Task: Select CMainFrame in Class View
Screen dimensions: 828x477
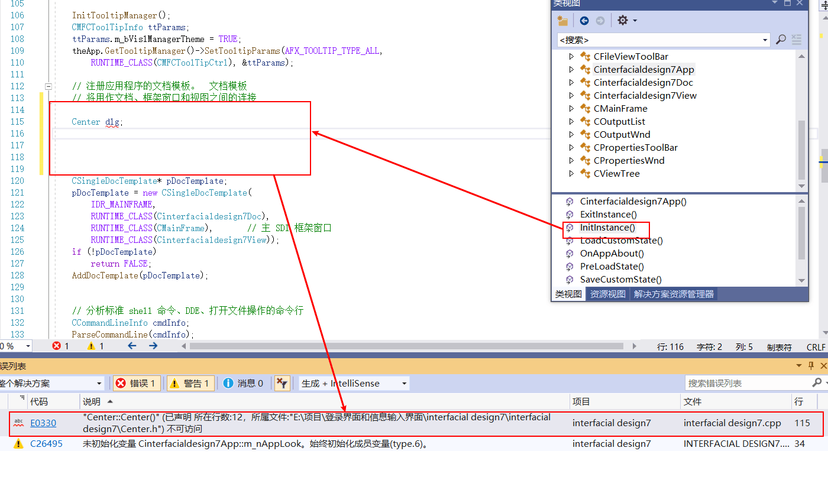Action: point(620,109)
